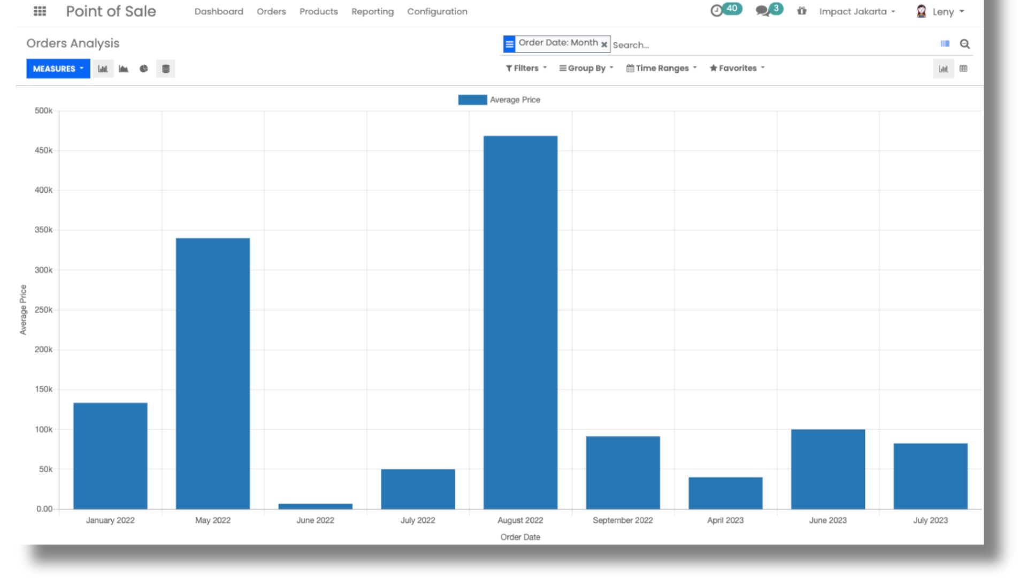Click the 'September 2022' axis label

[623, 520]
